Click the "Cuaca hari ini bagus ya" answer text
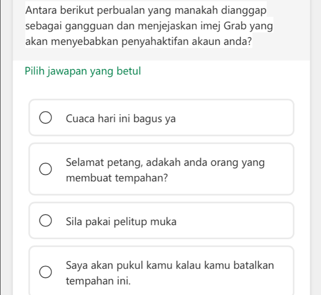This screenshot has width=321, height=295. tap(121, 118)
